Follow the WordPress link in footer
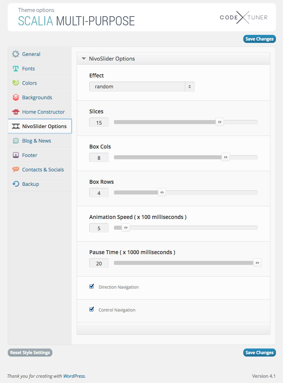 click(x=74, y=376)
